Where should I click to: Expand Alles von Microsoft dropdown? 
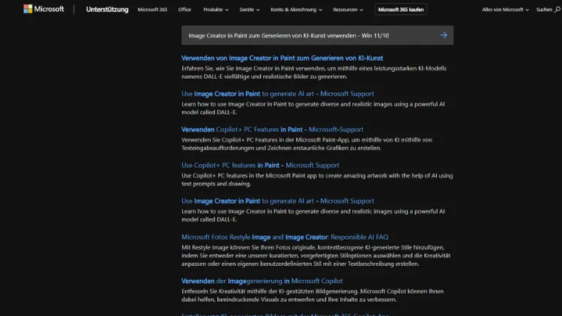tap(505, 10)
